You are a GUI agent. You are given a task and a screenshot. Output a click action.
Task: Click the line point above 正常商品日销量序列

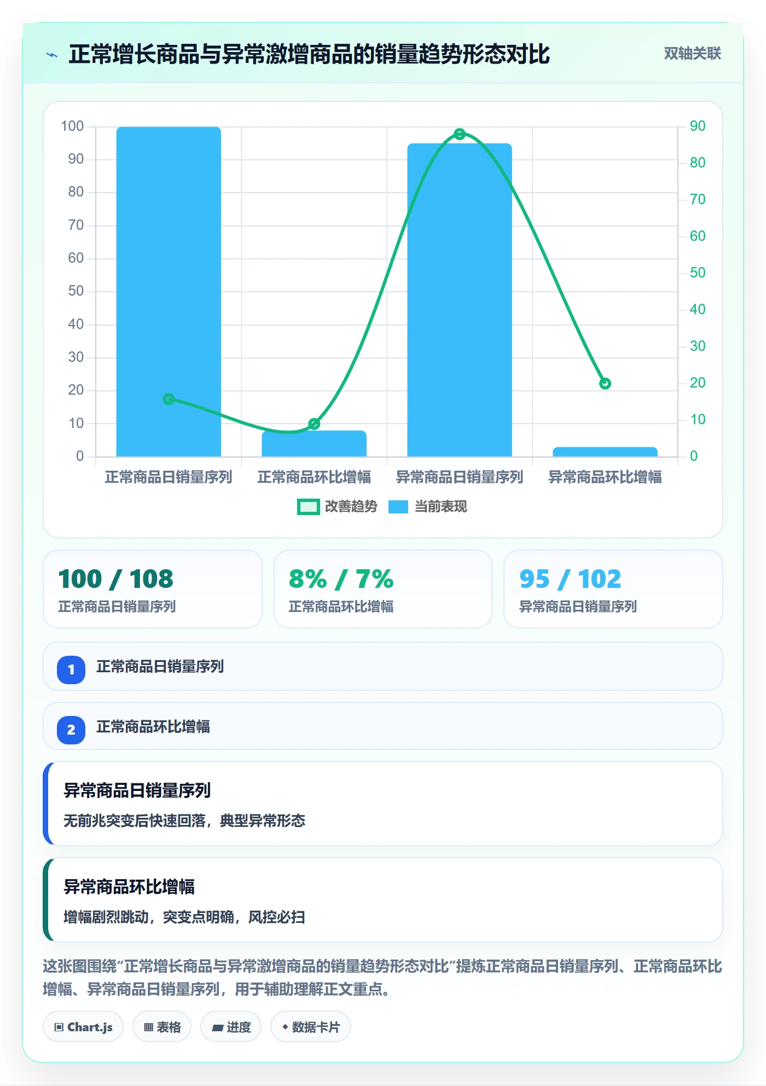pyautogui.click(x=169, y=399)
